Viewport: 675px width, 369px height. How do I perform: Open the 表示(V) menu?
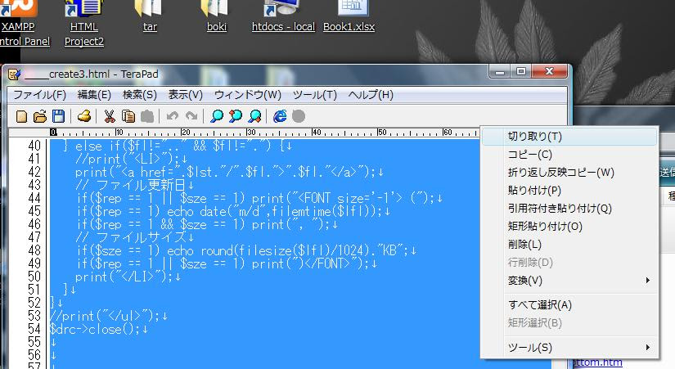tap(185, 95)
